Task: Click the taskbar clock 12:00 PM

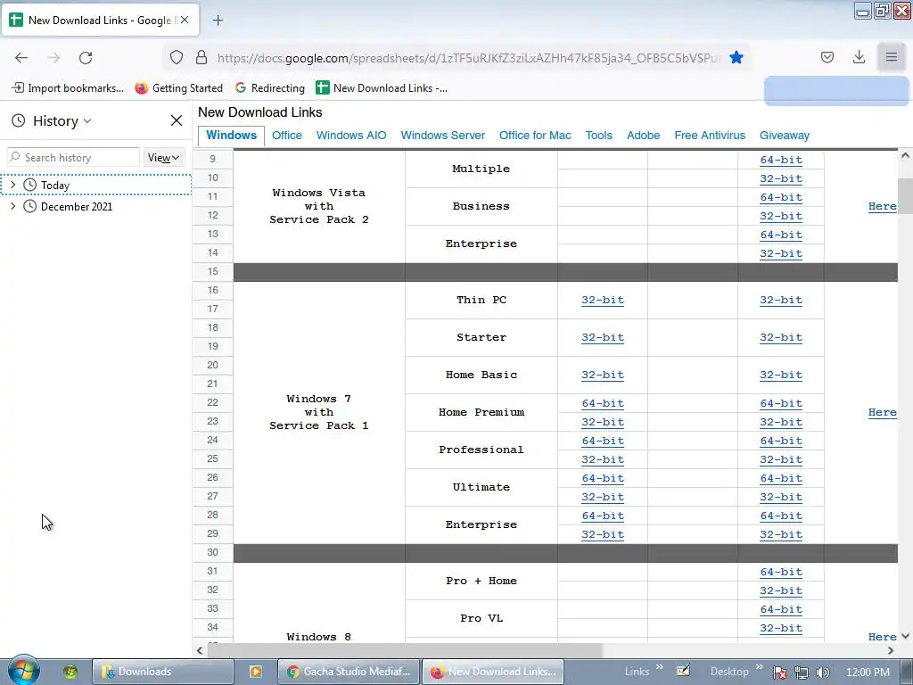Action: (x=868, y=673)
